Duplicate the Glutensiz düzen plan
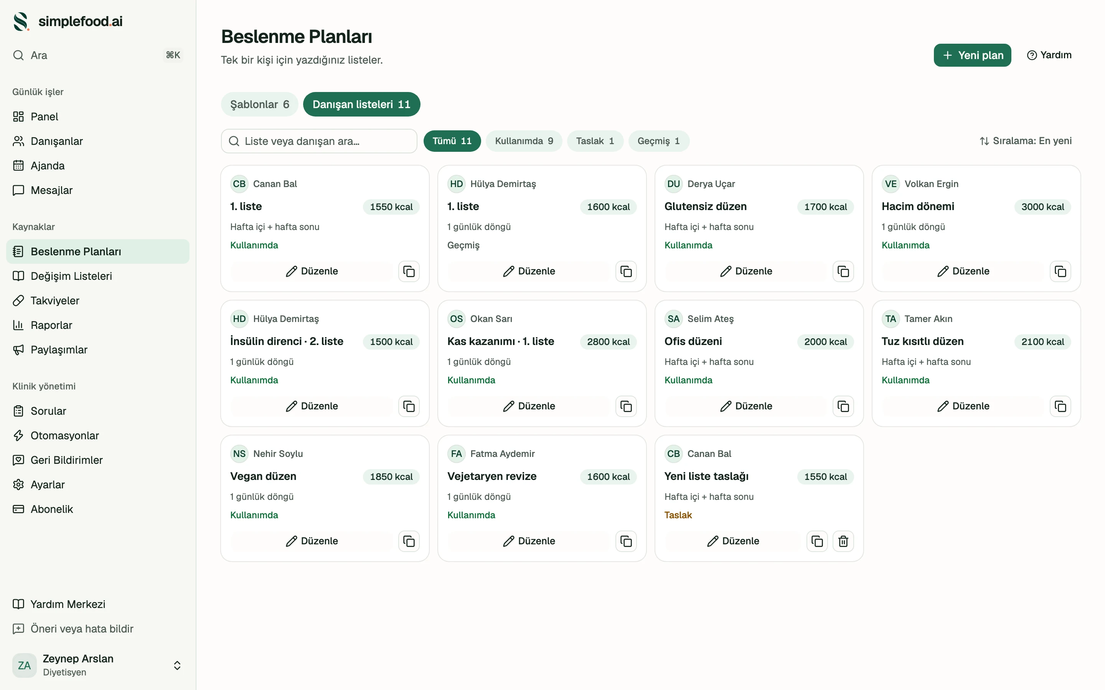The width and height of the screenshot is (1105, 690). click(x=843, y=271)
